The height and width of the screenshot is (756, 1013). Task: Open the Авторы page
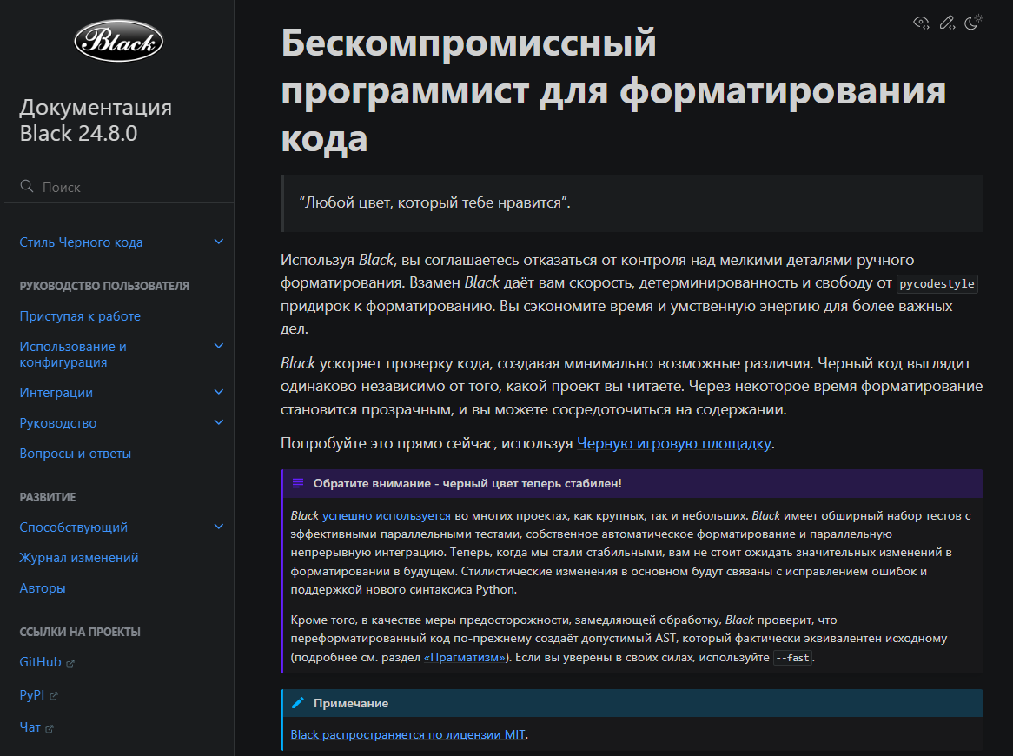pyautogui.click(x=43, y=588)
